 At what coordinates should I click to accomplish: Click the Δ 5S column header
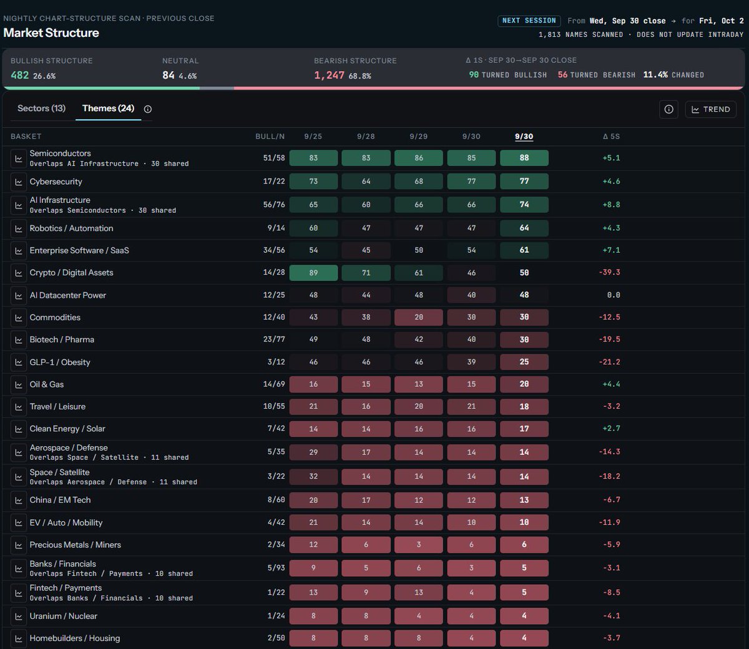[611, 136]
